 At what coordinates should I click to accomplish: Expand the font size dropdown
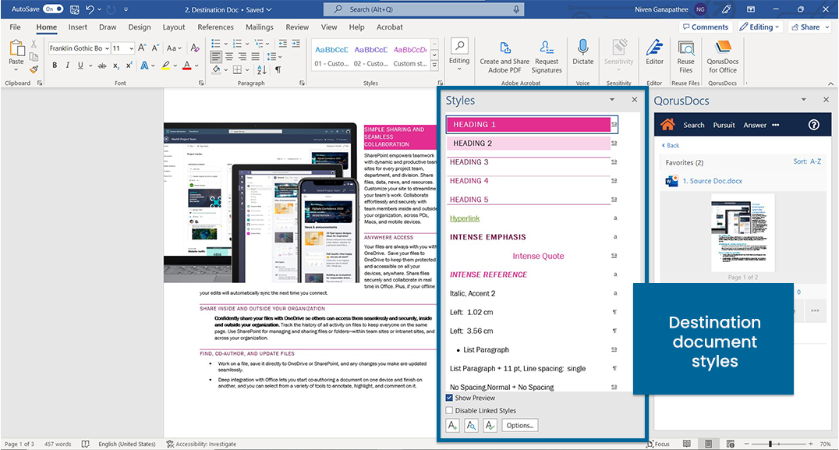(130, 48)
